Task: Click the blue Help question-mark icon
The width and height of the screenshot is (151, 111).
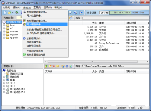Action: 75,13
